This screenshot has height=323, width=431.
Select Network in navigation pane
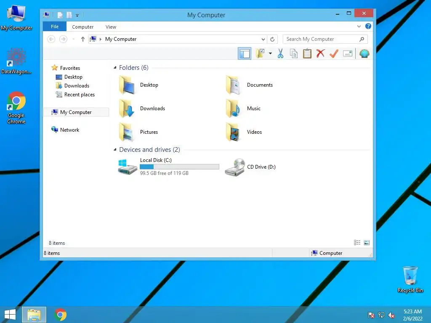(69, 130)
